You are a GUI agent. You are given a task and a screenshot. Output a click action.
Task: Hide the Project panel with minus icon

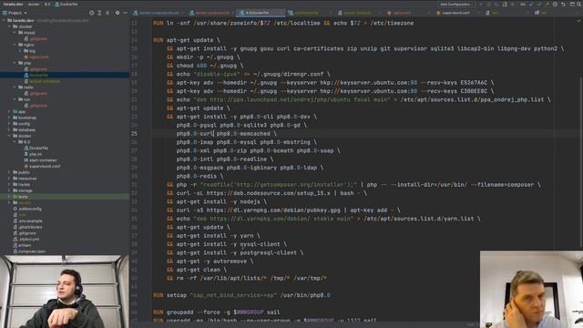pyautogui.click(x=126, y=13)
